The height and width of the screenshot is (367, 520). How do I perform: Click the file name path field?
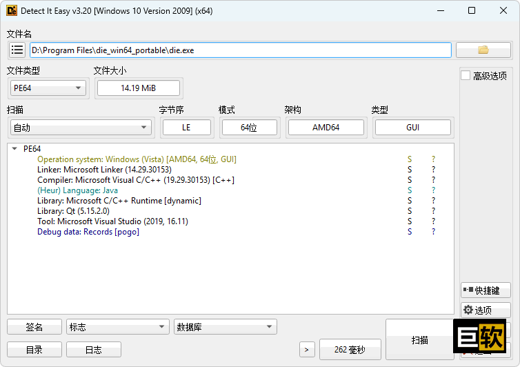[x=241, y=50]
